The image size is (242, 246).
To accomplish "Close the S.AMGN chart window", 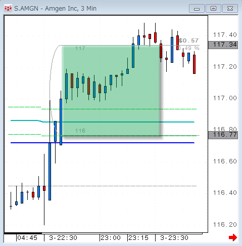I will [230, 9].
